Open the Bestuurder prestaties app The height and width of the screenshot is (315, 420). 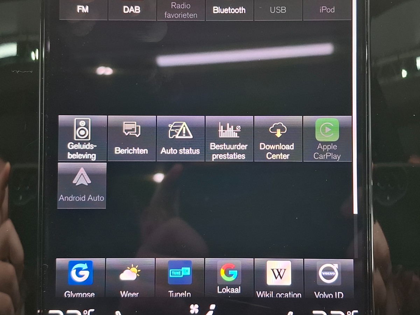coord(229,138)
